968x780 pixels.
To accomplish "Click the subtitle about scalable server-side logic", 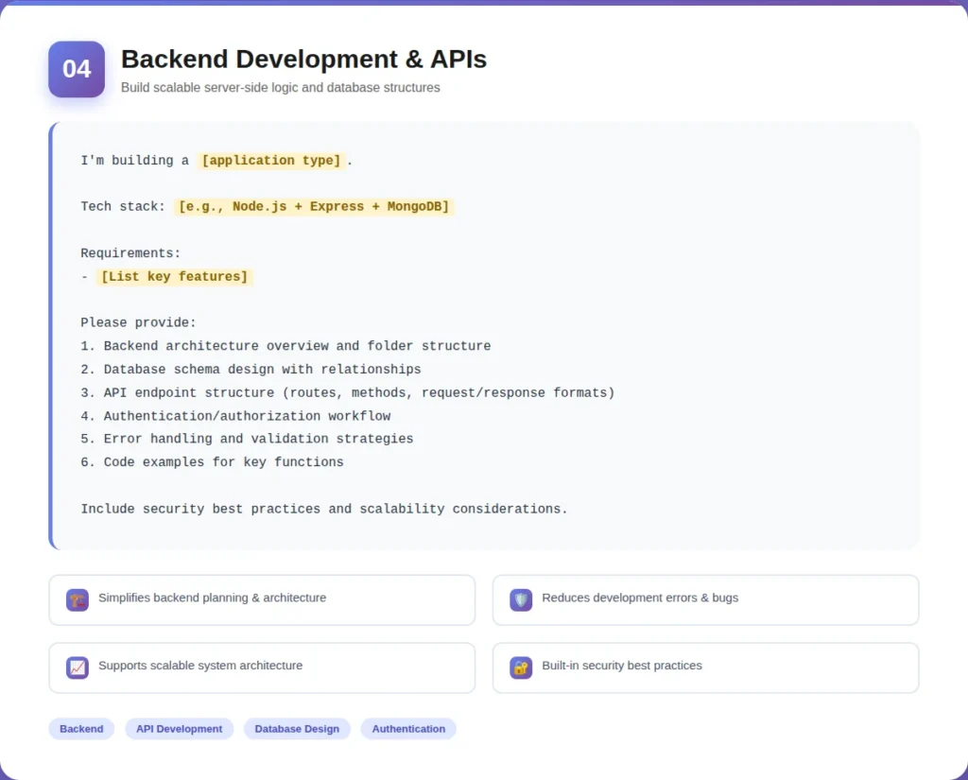I will pos(280,87).
